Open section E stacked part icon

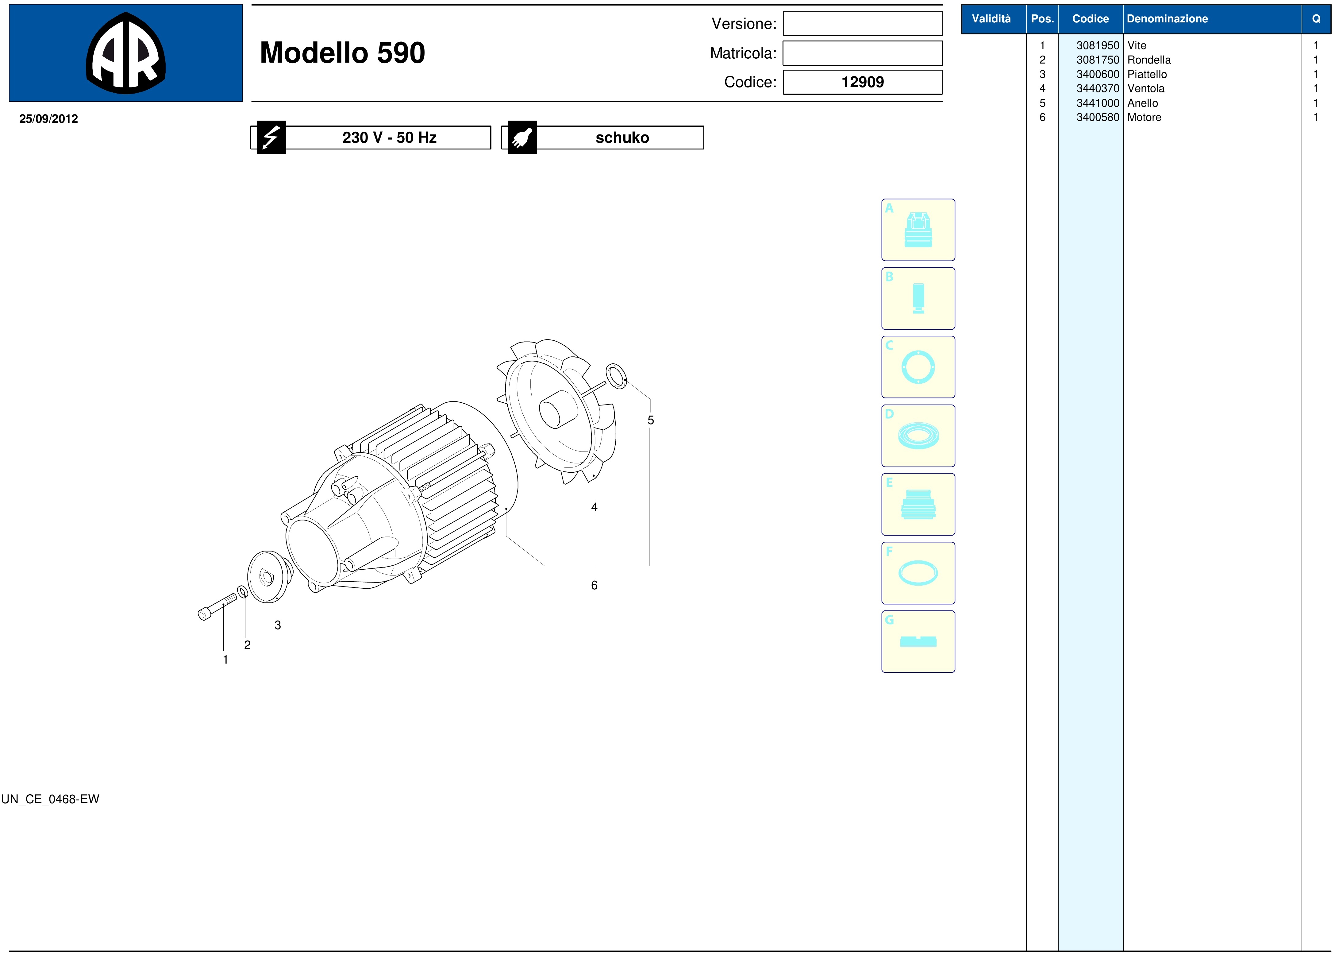(918, 505)
